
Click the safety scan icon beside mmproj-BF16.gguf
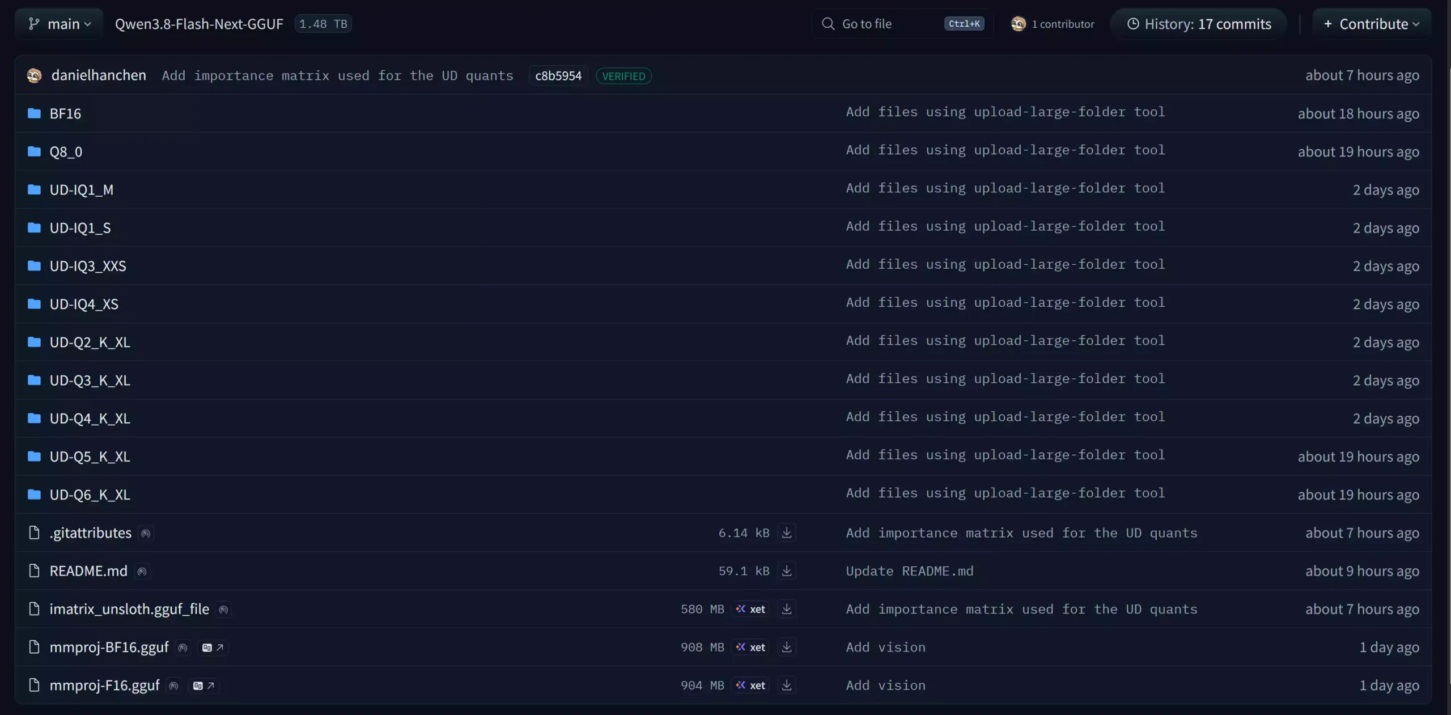click(183, 648)
